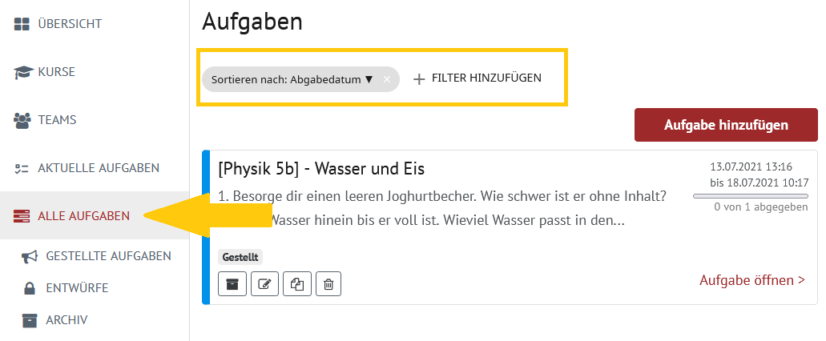The image size is (826, 341).
Task: Click the graduation cap Kurse icon
Action: point(23,72)
